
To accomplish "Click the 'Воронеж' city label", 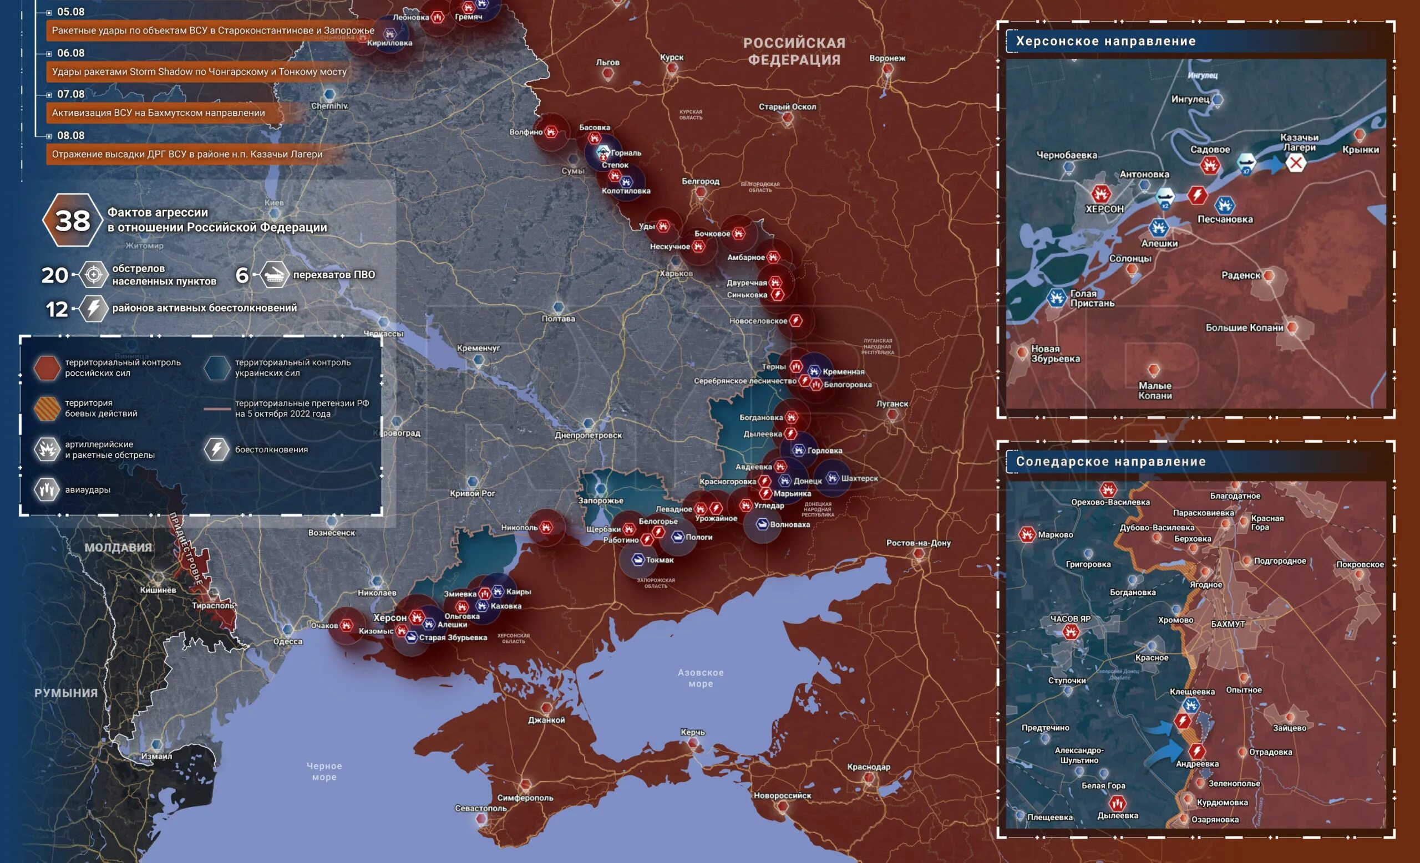I will tap(887, 58).
